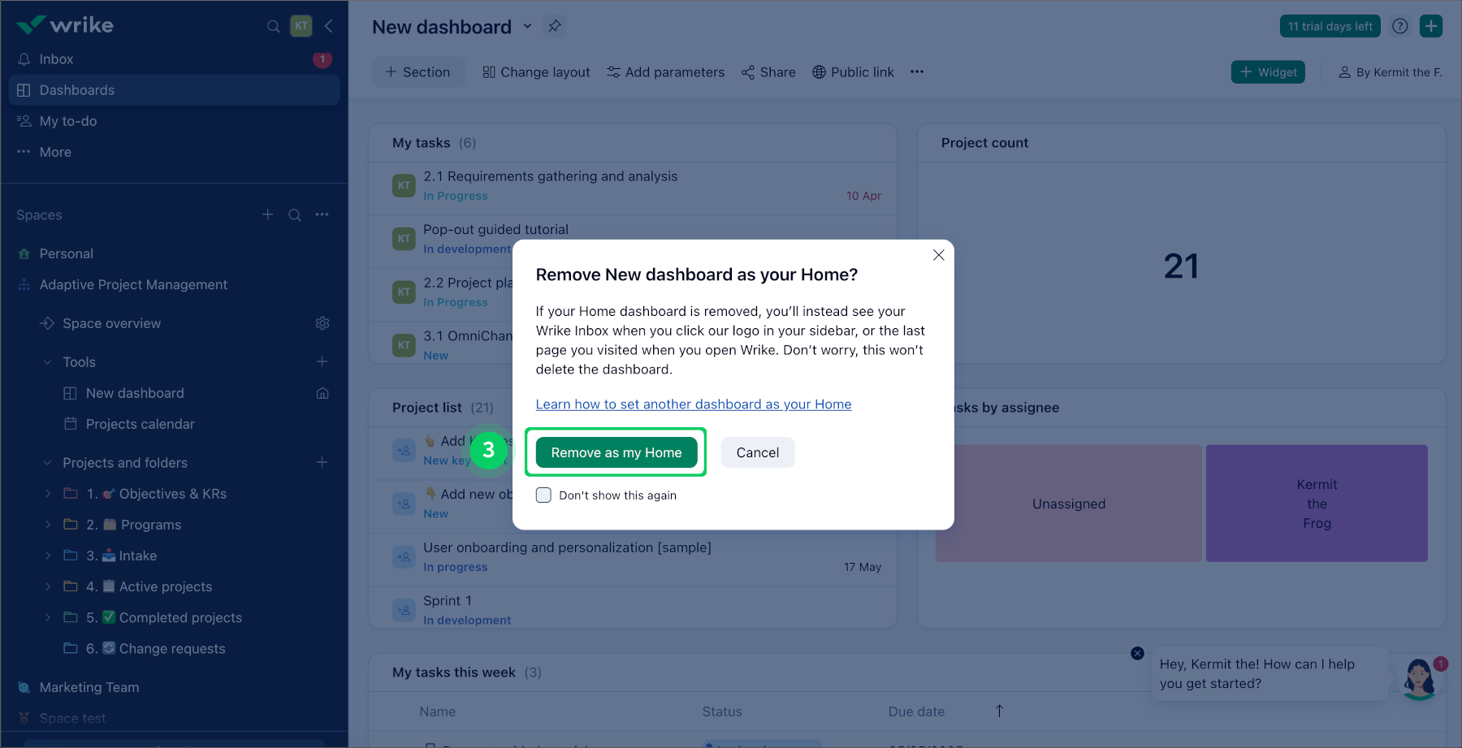
Task: Open 'Learn how to set another dashboard' link
Action: (x=693, y=404)
